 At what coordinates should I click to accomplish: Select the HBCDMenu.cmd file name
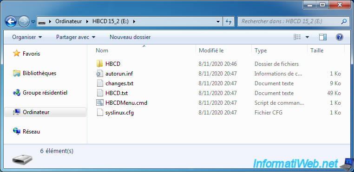126,103
